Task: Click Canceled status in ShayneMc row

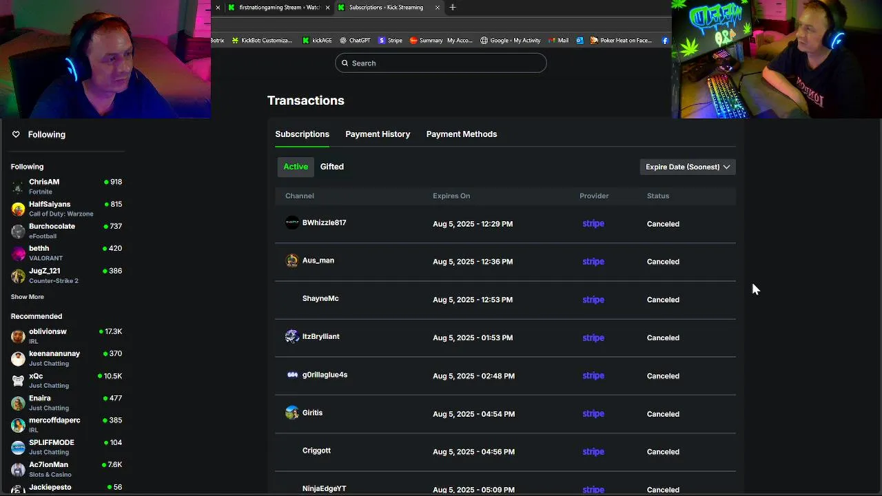Action: pos(663,300)
